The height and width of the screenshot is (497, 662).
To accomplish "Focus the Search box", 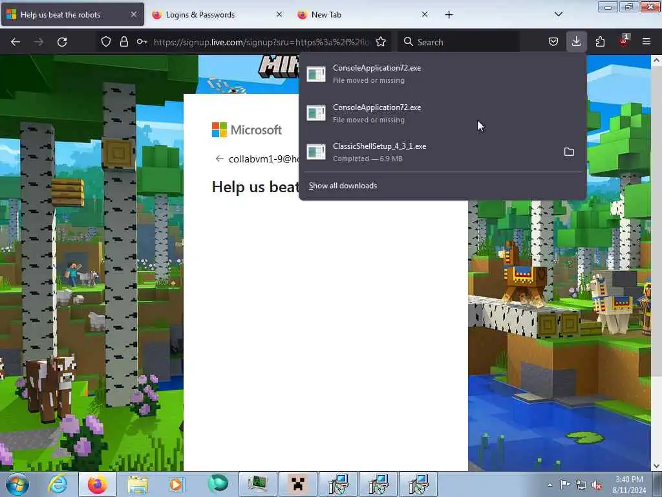I will click(458, 42).
